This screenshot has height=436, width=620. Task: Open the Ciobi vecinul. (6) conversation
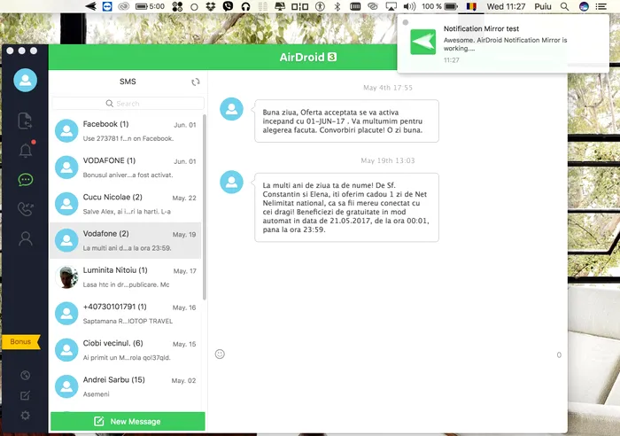tap(126, 350)
